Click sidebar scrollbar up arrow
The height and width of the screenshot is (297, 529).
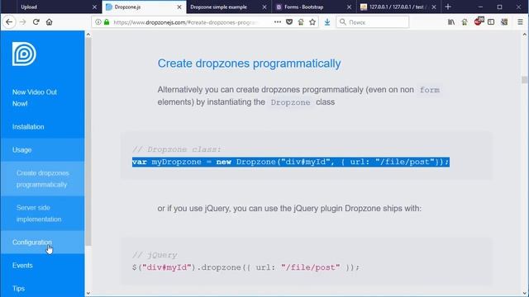[88, 34]
